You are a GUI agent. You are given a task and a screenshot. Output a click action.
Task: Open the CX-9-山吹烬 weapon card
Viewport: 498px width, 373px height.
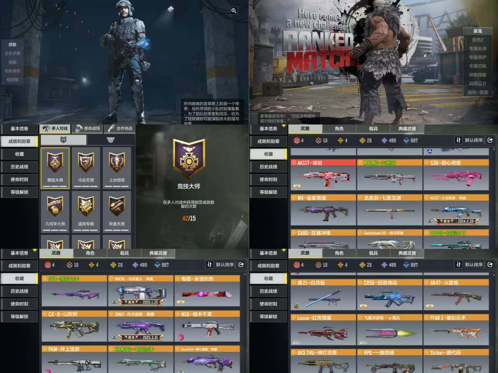[74, 326]
